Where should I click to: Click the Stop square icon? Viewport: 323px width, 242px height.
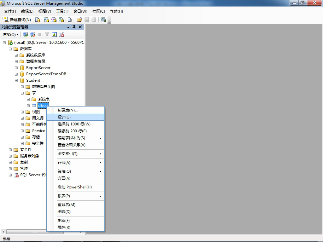(x=40, y=35)
